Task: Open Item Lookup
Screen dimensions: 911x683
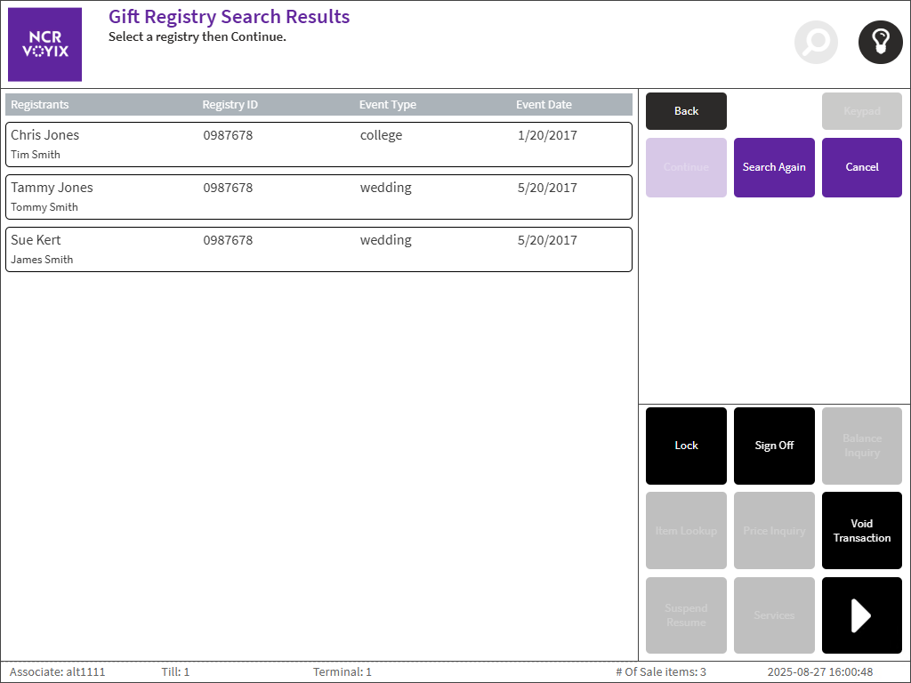Action: tap(686, 531)
